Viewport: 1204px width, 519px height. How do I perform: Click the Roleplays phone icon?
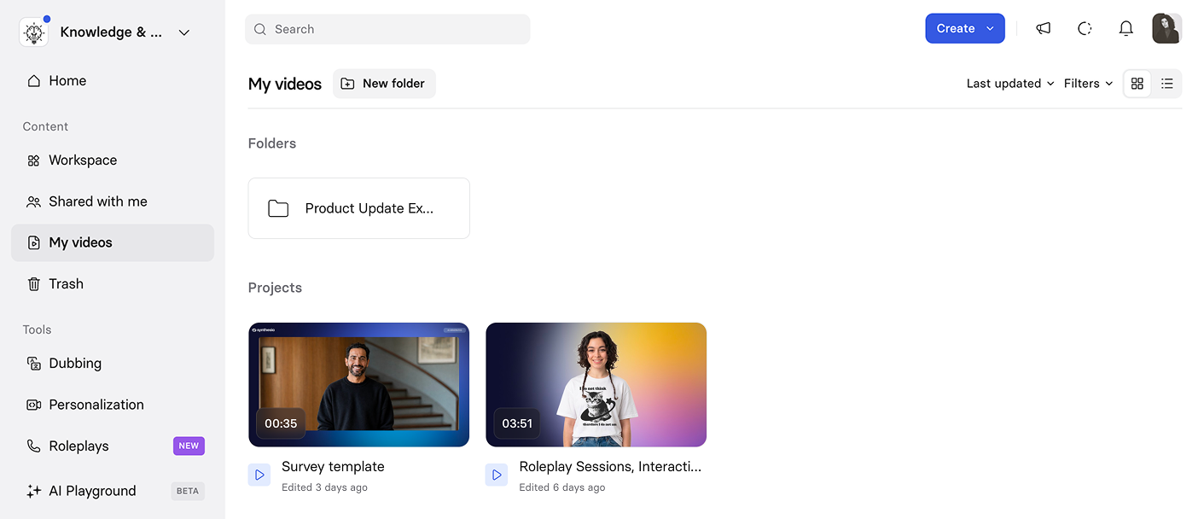pyautogui.click(x=34, y=446)
